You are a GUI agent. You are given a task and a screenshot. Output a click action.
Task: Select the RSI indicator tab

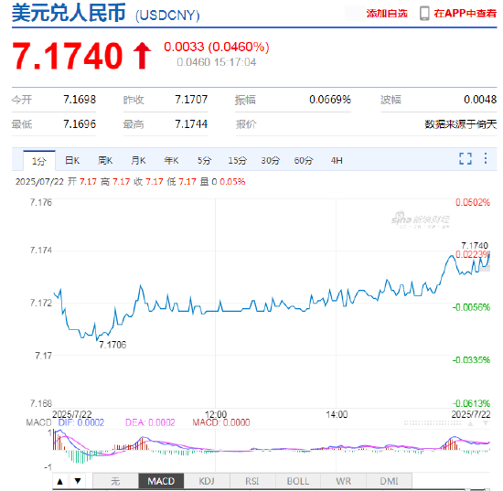click(252, 481)
